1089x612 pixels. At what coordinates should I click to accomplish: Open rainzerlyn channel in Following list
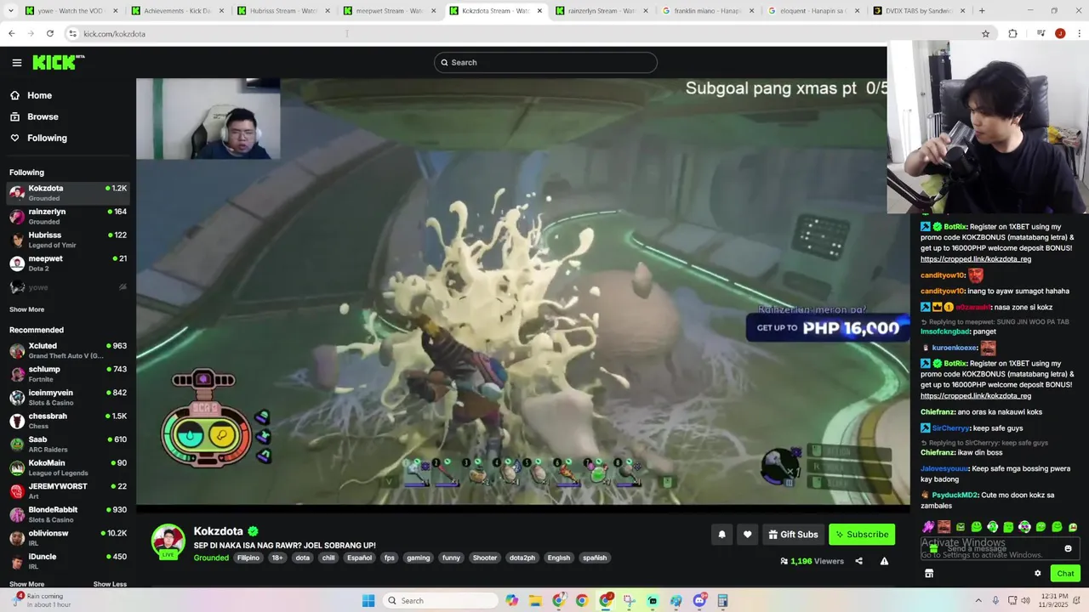click(x=68, y=217)
